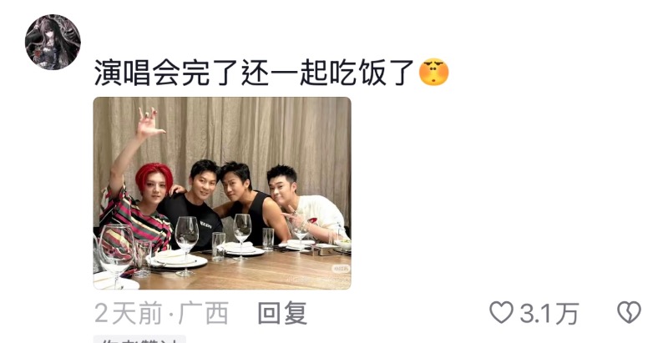Dislike the comment with the broken-heart icon
This screenshot has width=668, height=343.
pos(630,312)
